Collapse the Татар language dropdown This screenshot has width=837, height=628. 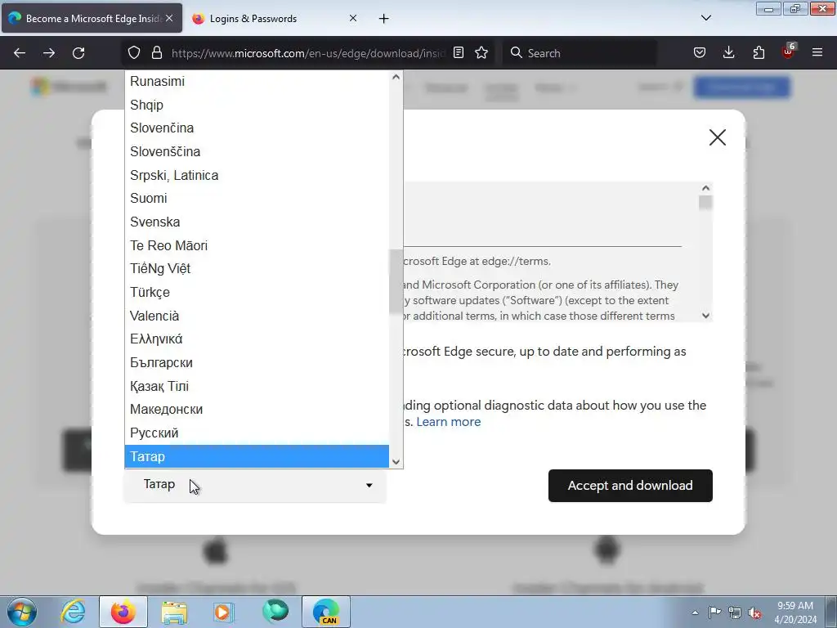point(255,485)
